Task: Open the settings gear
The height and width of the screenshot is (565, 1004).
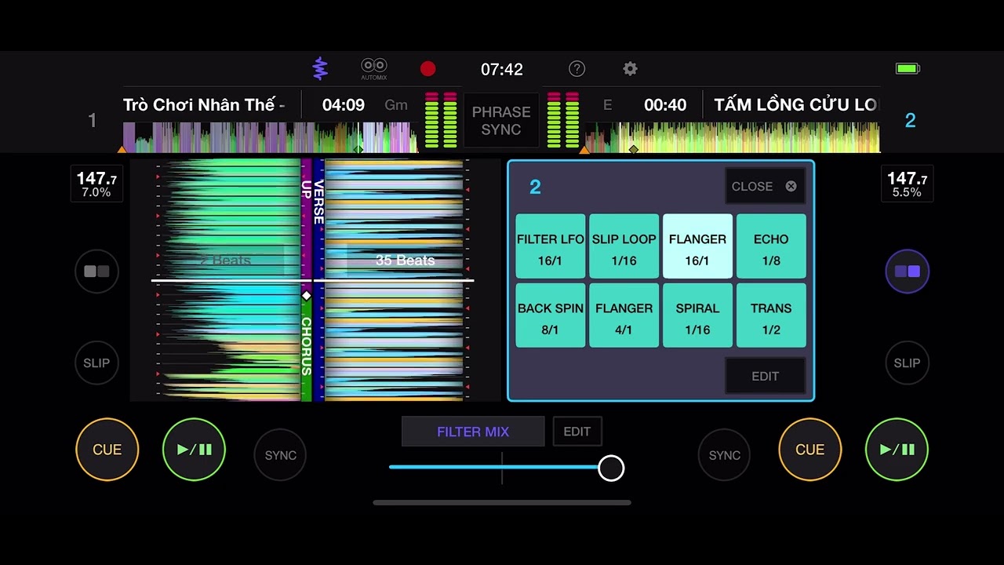Action: point(630,69)
